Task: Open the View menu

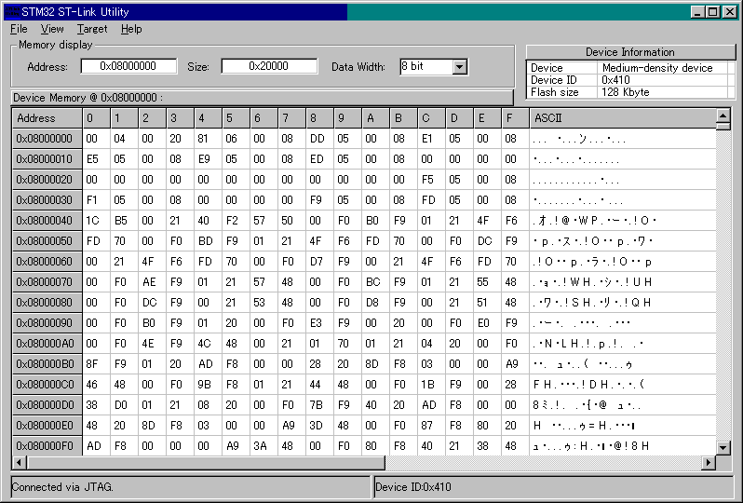Action: pyautogui.click(x=52, y=30)
